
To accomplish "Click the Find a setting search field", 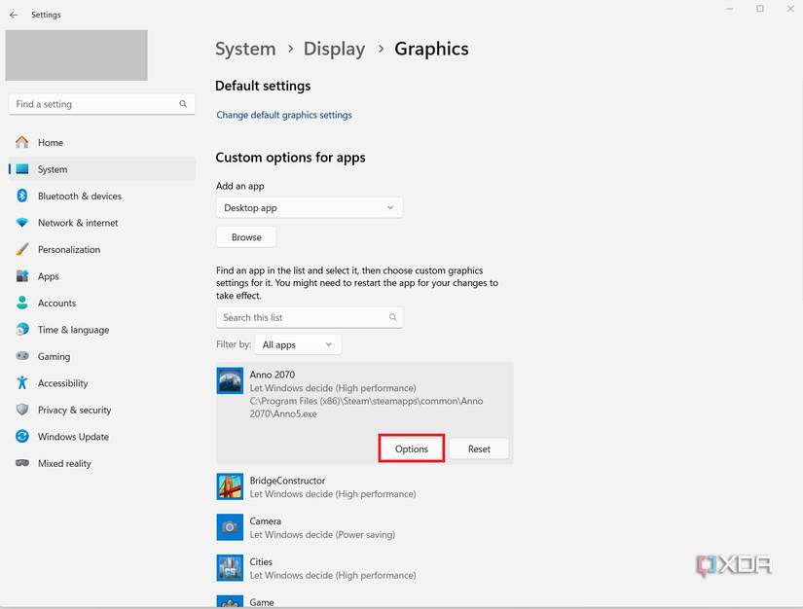I will click(102, 104).
